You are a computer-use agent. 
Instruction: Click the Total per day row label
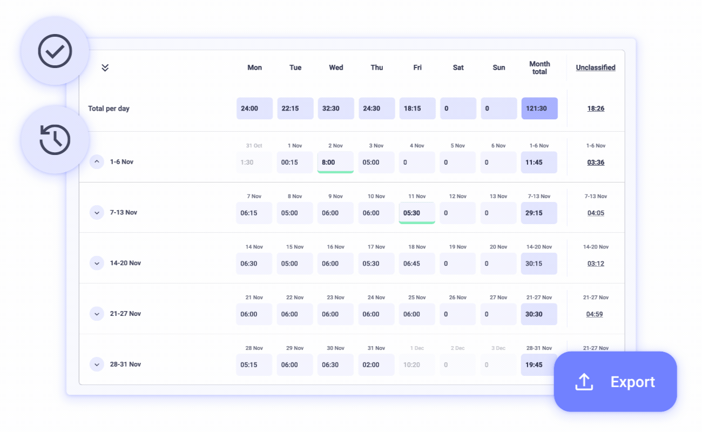(109, 109)
